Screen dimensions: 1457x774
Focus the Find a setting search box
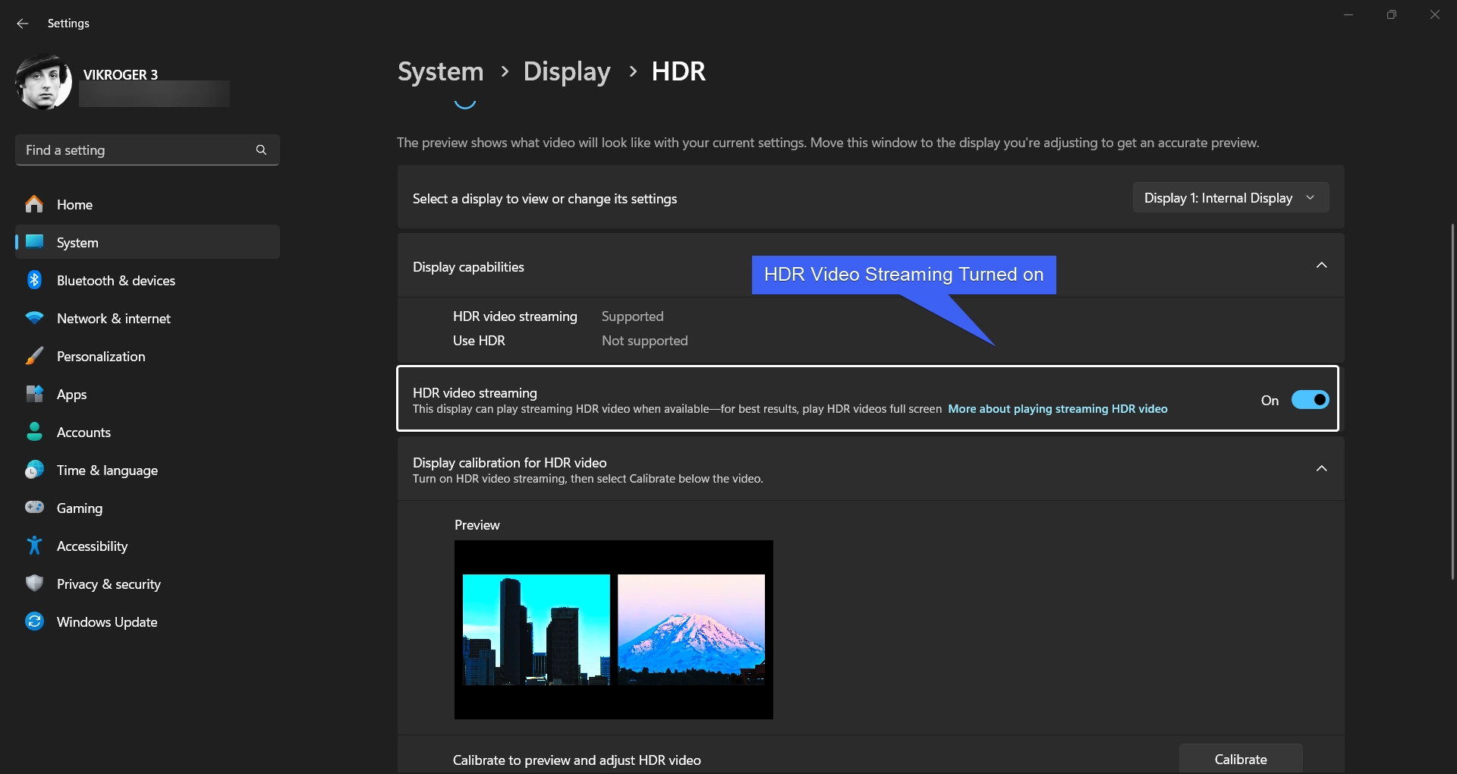pyautogui.click(x=147, y=150)
